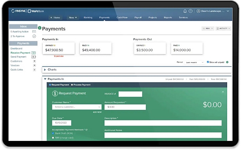This screenshot has width=241, height=150.
Task: Click the 12 past due text
Action: (x=59, y=56)
